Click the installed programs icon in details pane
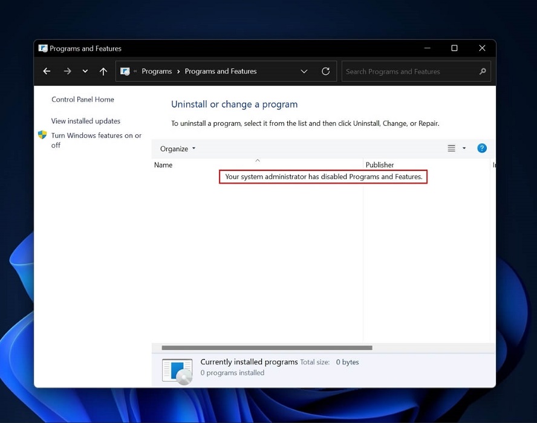 pyautogui.click(x=177, y=370)
